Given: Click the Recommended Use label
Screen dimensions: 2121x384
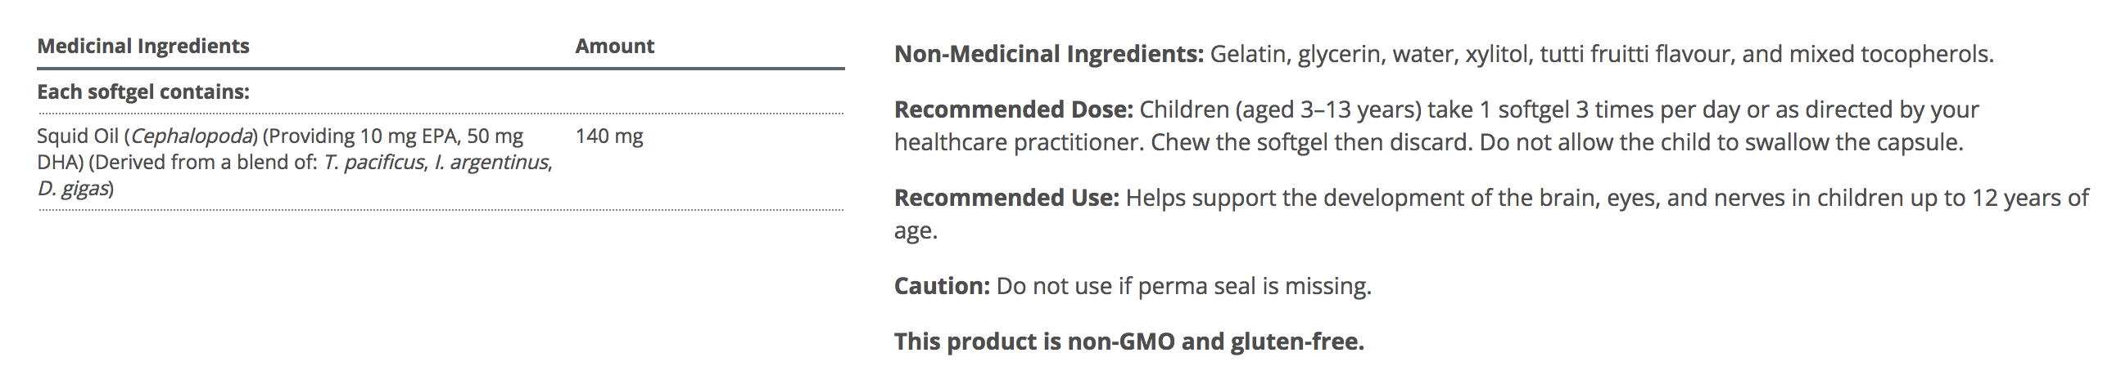Looking at the screenshot, I should click(x=1006, y=199).
